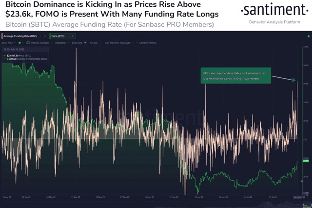Toggle the Pin axis option
The image size is (312, 208).
coord(94,43)
